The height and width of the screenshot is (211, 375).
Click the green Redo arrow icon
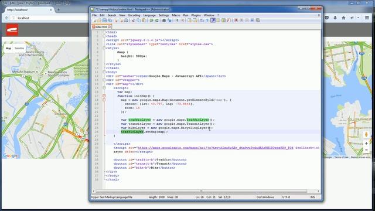click(x=156, y=21)
